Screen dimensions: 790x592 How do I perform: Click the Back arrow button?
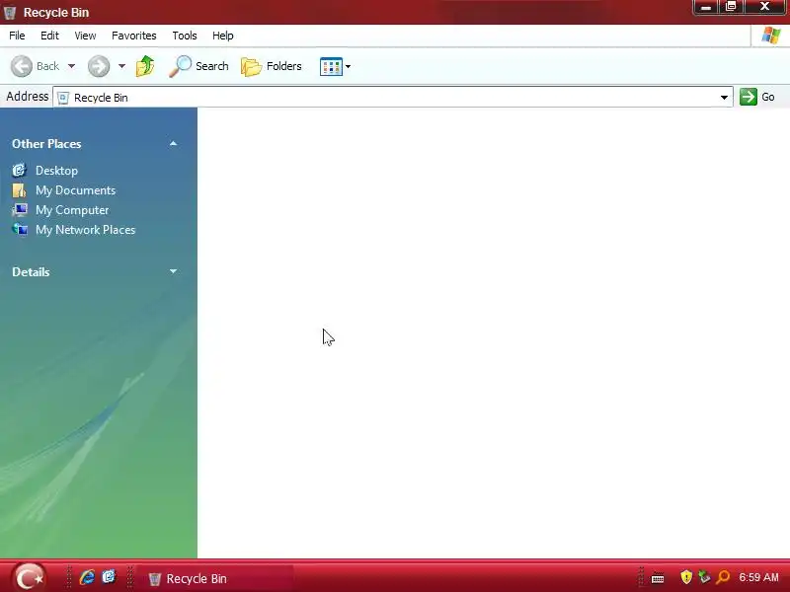click(x=22, y=66)
